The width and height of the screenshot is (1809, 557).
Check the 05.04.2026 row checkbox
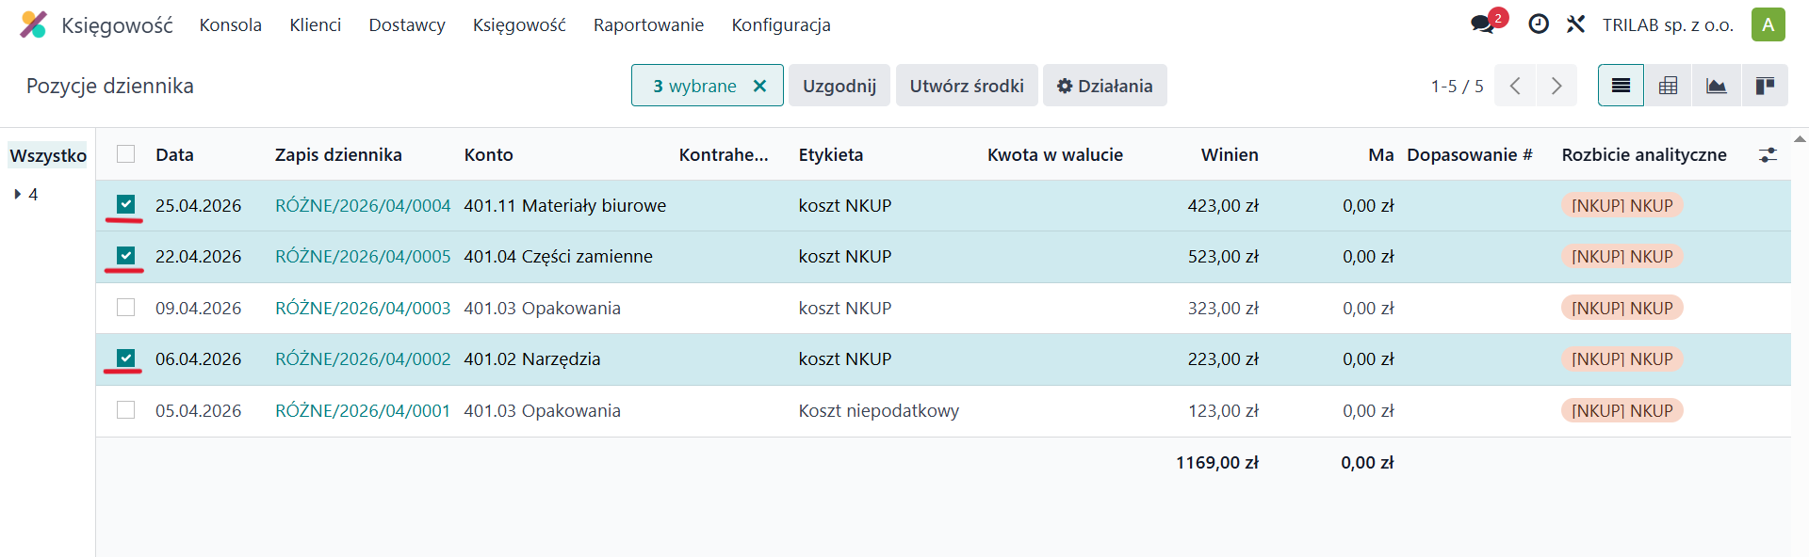[126, 410]
